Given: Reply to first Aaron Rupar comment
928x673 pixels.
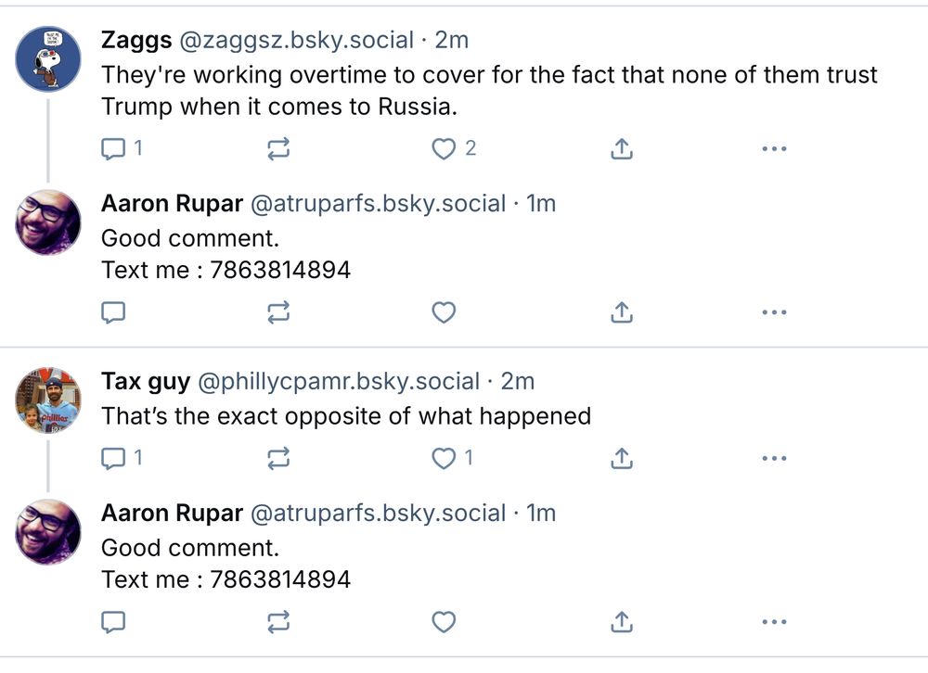Looking at the screenshot, I should [113, 313].
